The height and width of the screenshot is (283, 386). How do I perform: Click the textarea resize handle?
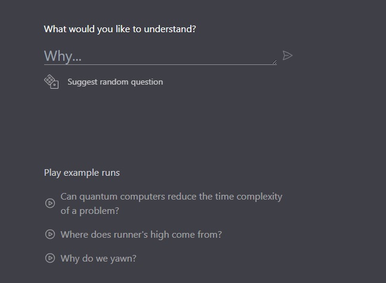point(274,61)
